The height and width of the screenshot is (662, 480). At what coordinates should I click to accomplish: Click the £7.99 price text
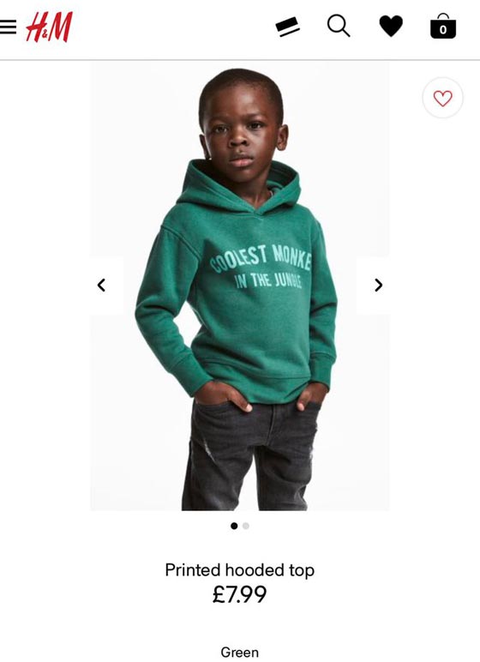[x=239, y=594]
